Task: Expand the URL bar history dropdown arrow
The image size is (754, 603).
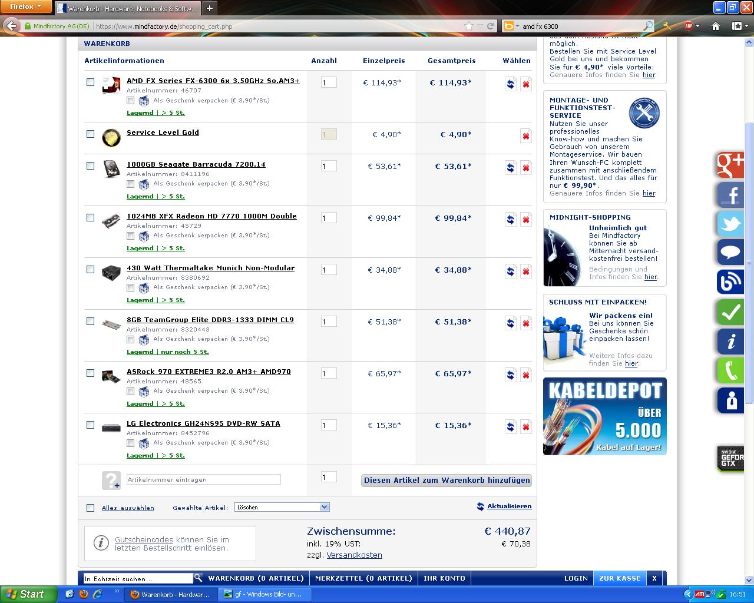Action: (x=481, y=26)
